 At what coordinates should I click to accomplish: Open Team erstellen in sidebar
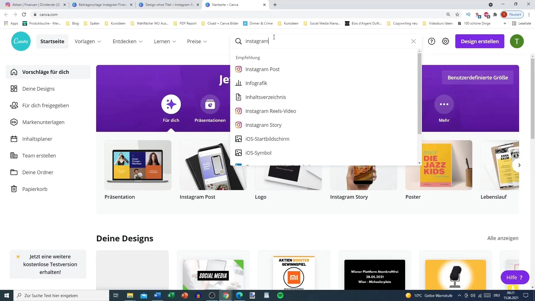(x=48, y=156)
